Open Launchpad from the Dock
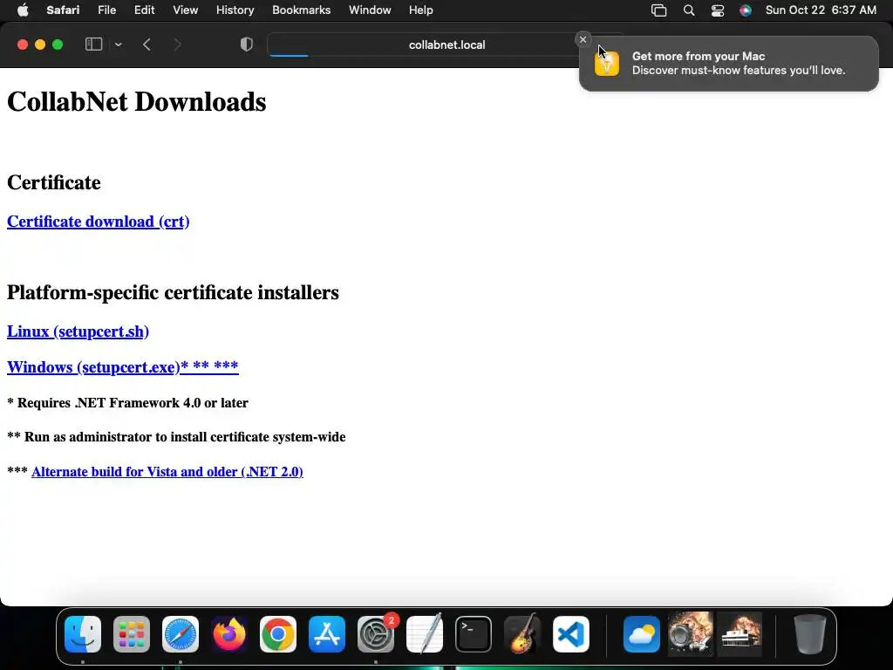This screenshot has height=670, width=893. pos(132,634)
